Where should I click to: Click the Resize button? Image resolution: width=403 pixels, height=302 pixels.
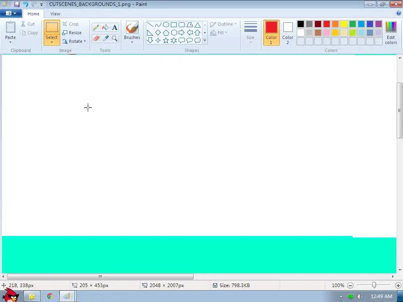click(72, 33)
